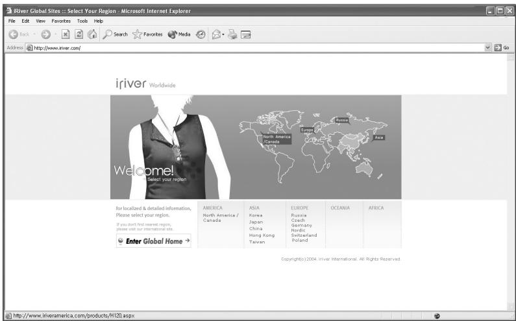
Task: Click the ASIA column heading
Action: point(254,208)
